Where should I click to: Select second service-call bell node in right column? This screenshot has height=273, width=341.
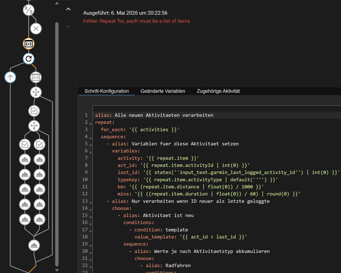click(x=39, y=174)
